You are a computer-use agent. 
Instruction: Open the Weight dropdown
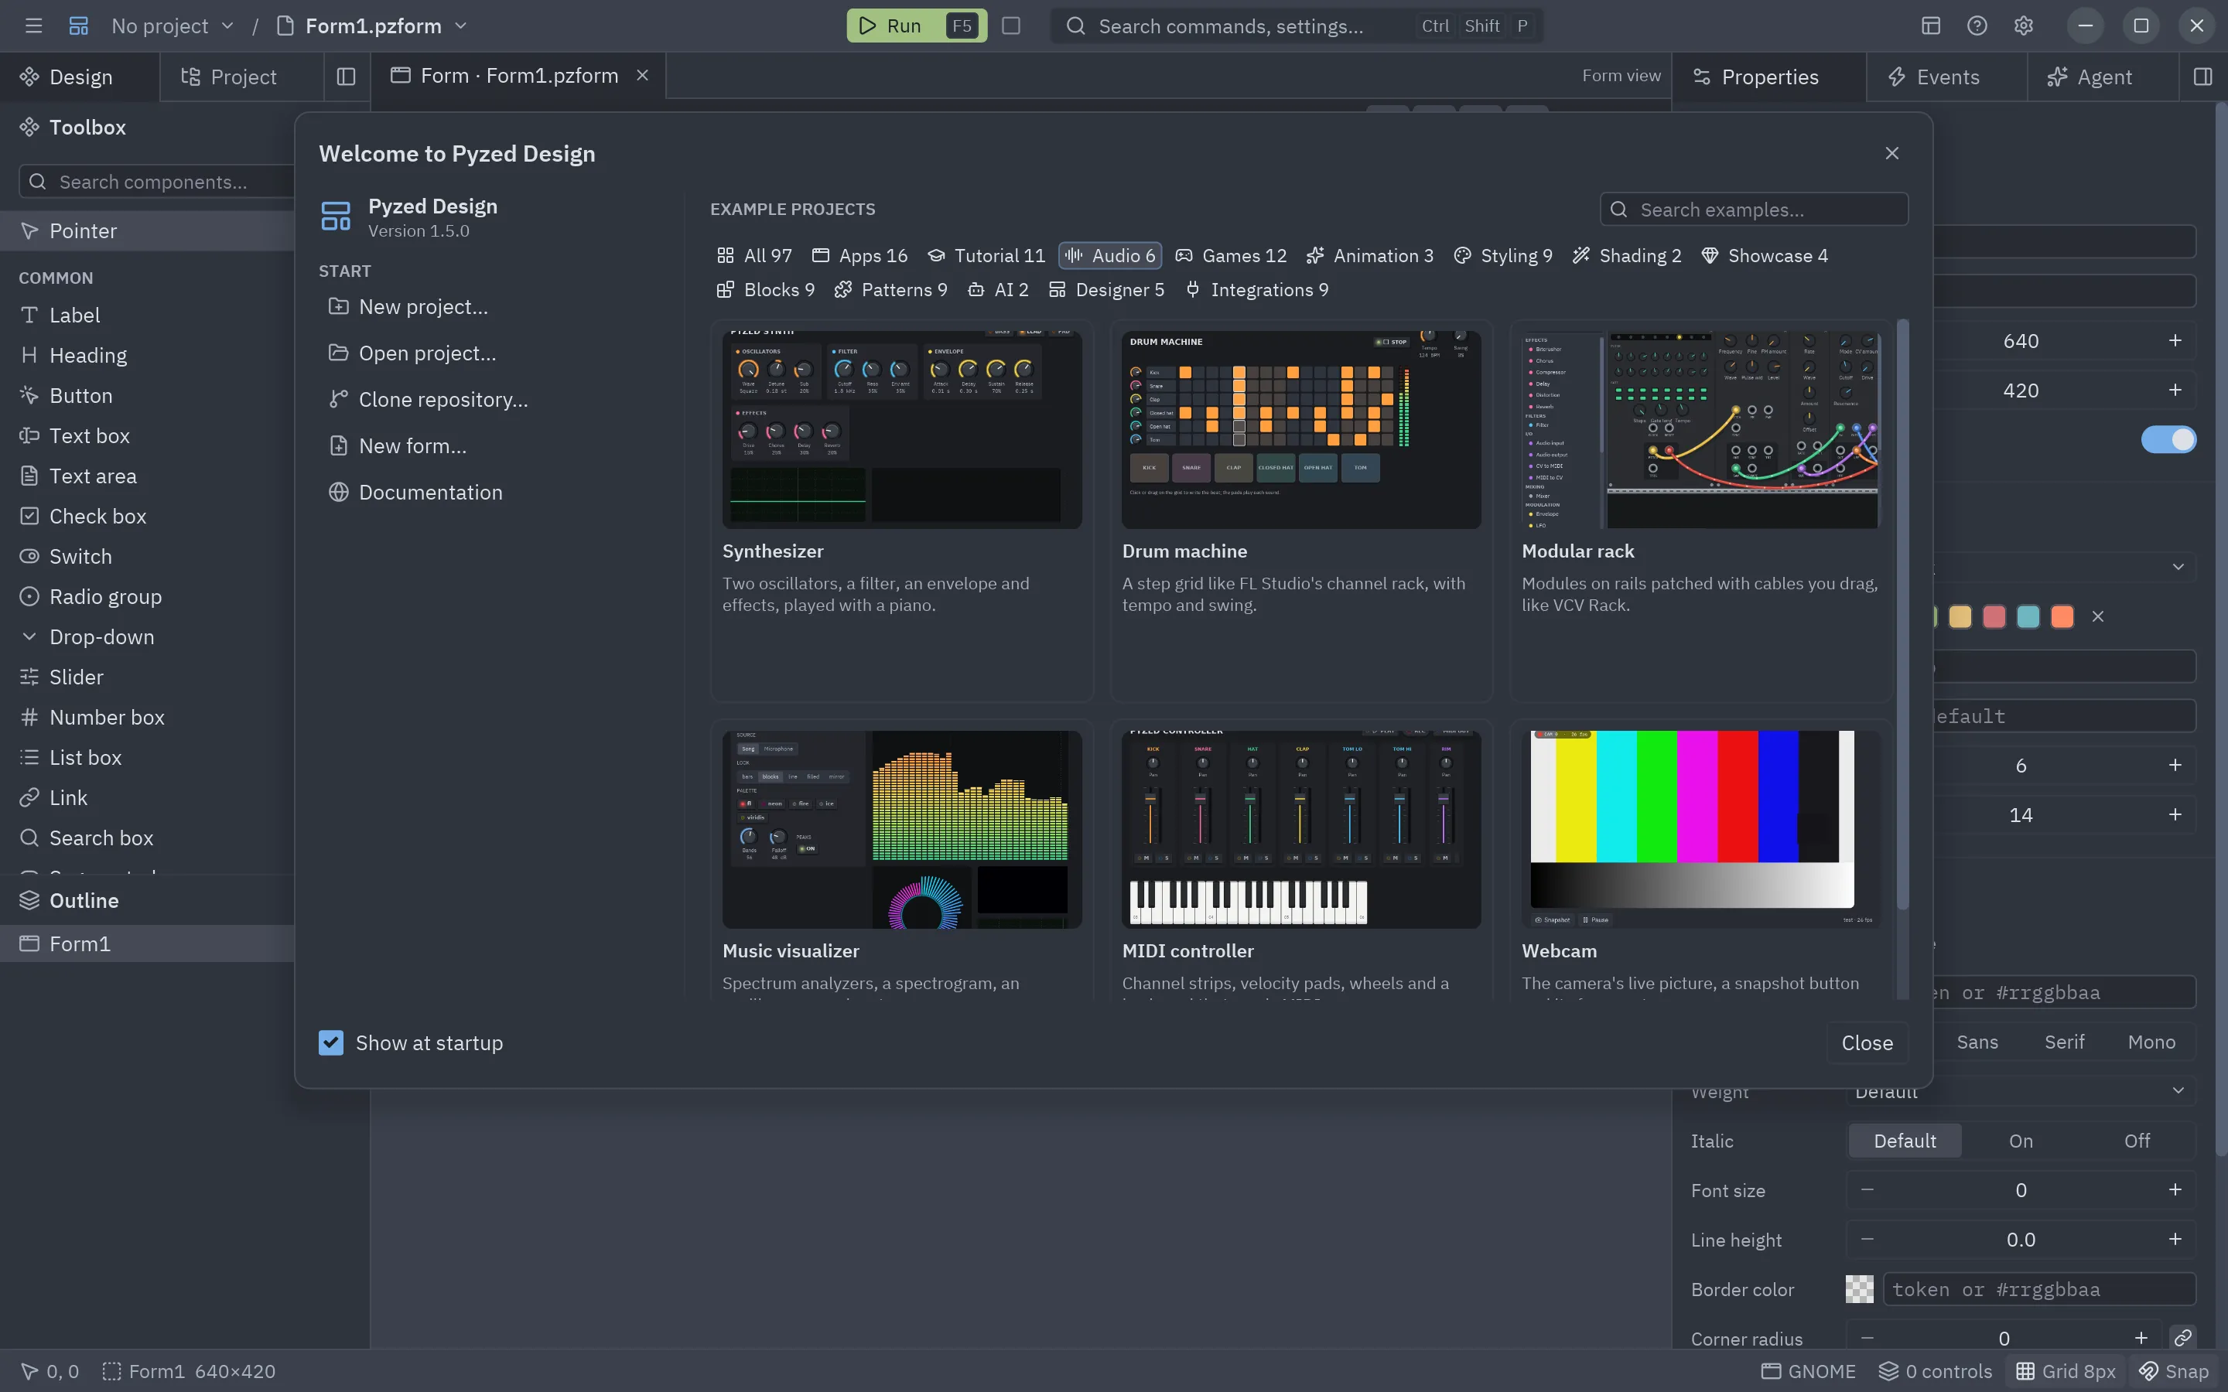pos(2021,1091)
